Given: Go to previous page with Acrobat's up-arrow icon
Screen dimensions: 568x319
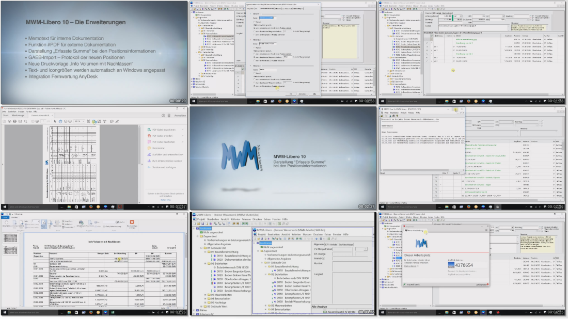Looking at the screenshot, I should coord(33,121).
